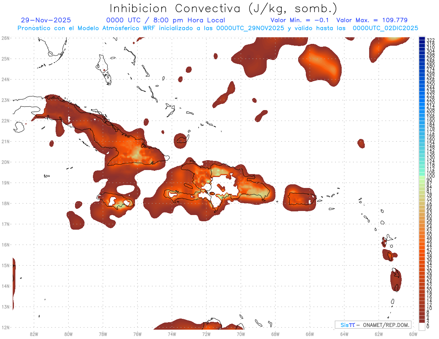The height and width of the screenshot is (339, 439).
Task: Click the '26N' latitude label
Action: [5, 38]
